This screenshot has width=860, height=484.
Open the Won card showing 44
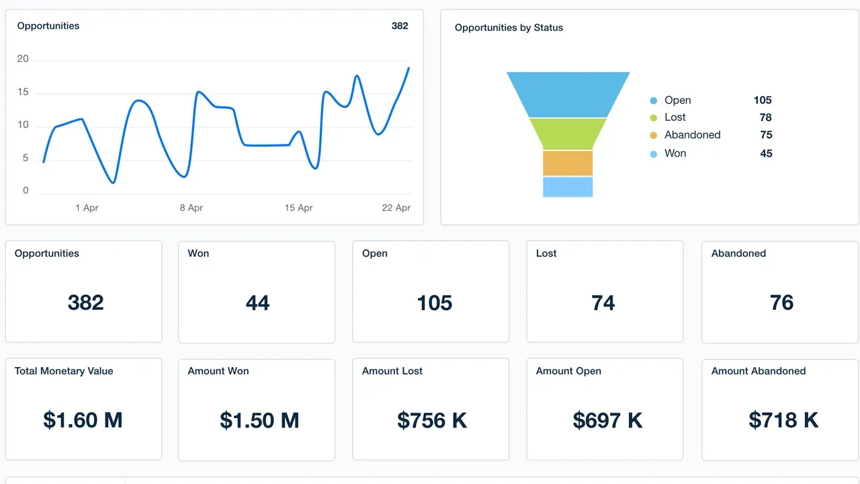(257, 292)
